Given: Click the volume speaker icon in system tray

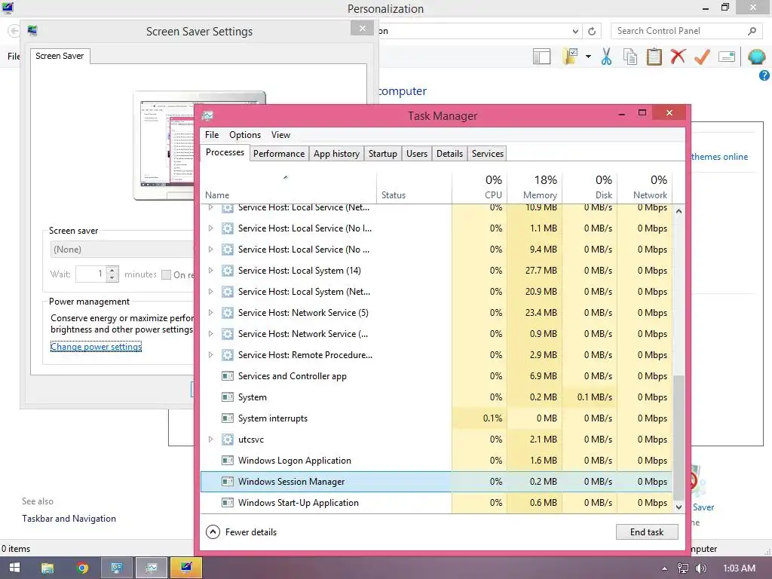Looking at the screenshot, I should click(x=700, y=568).
